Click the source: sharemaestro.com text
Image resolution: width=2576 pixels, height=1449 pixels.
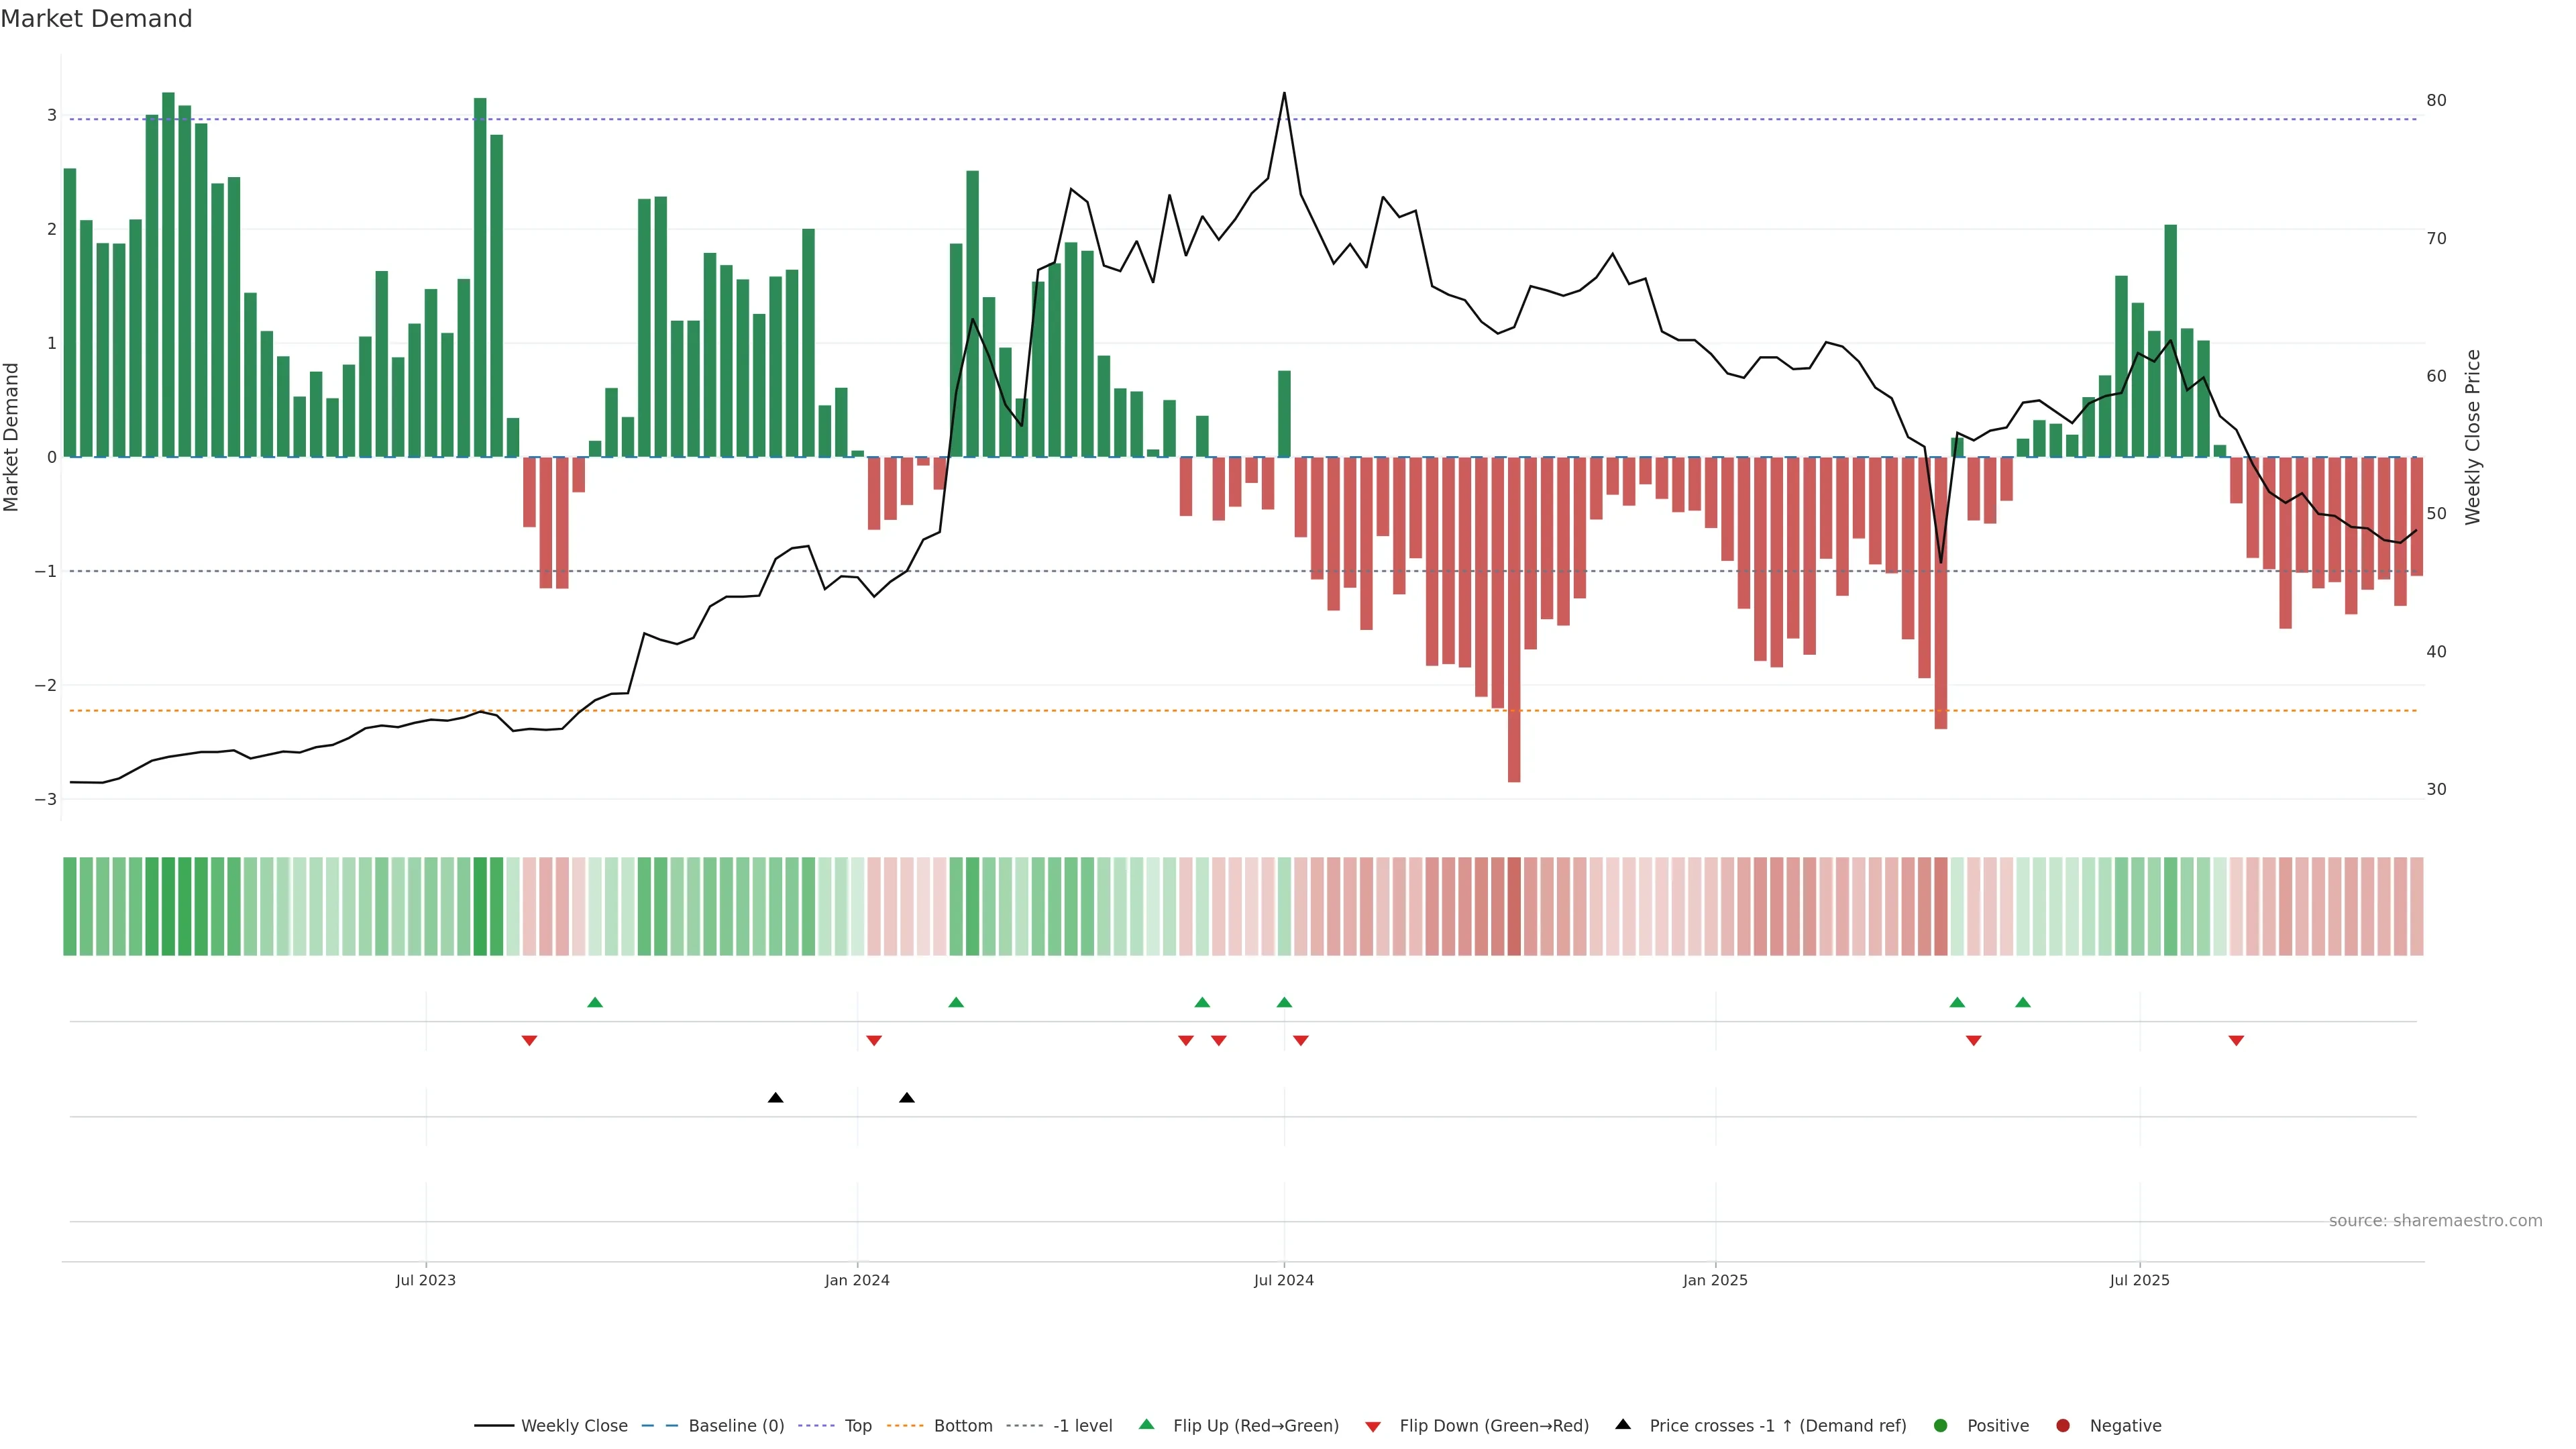click(x=2435, y=1221)
